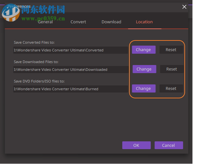This screenshot has height=164, width=197.
Task: Cancel the preferences changes
Action: coord(169,145)
